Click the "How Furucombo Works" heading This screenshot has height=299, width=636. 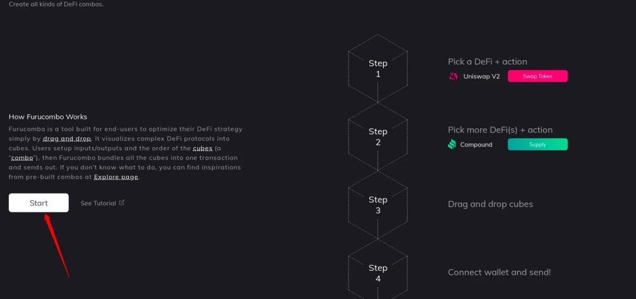48,117
